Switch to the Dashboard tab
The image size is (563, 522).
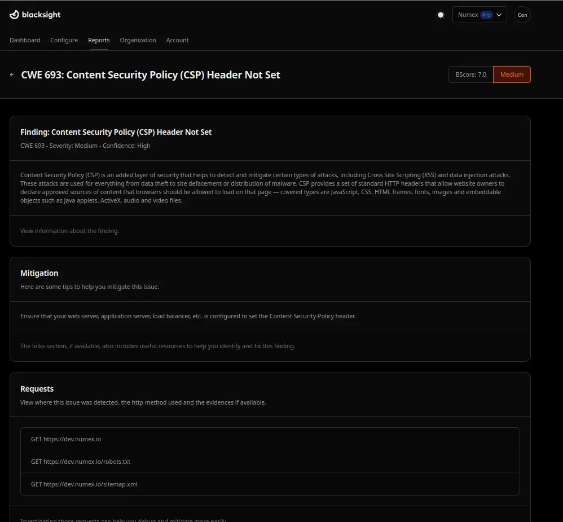[x=25, y=40]
